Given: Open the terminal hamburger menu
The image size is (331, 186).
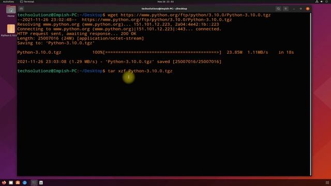Looking at the screenshot, I should pyautogui.click(x=285, y=9).
